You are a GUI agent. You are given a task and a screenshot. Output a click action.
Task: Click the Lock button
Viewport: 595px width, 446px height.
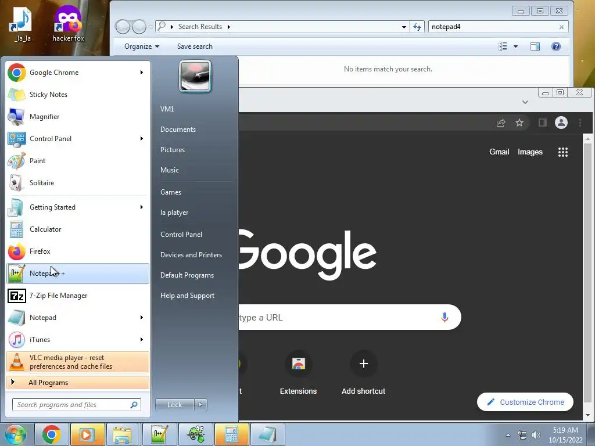[174, 405]
